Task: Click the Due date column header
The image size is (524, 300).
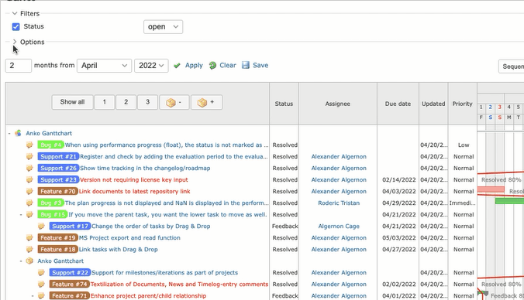Action: pos(398,104)
